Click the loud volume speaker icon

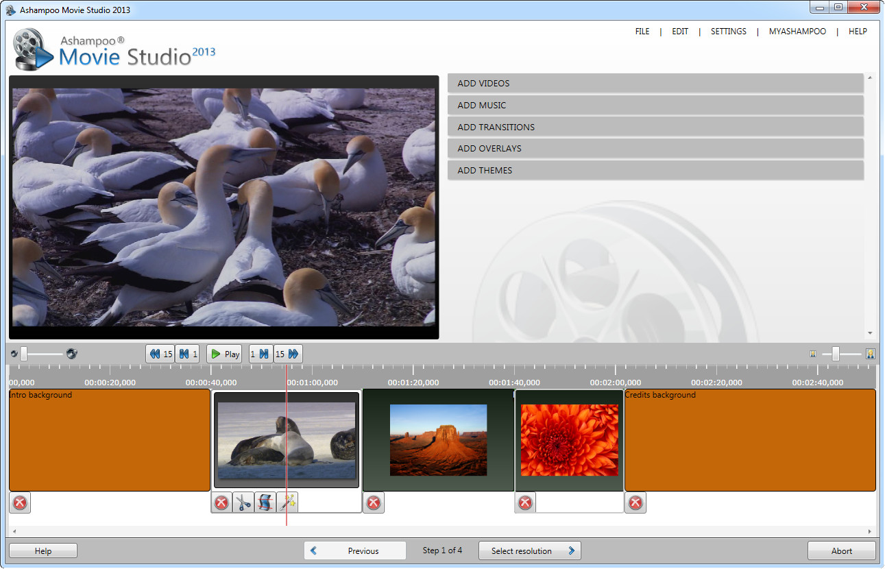click(72, 354)
